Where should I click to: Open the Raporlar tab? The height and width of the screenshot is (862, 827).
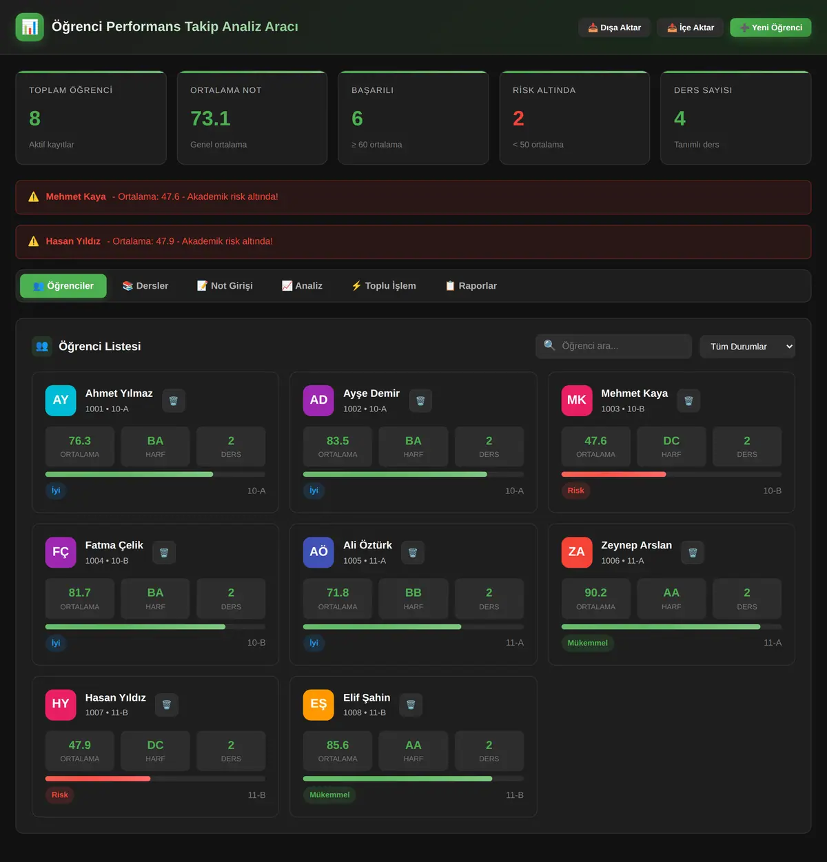[471, 286]
